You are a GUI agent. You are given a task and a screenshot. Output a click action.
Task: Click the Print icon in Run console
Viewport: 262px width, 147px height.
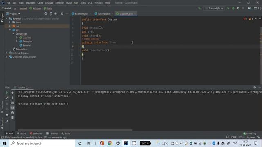13,113
